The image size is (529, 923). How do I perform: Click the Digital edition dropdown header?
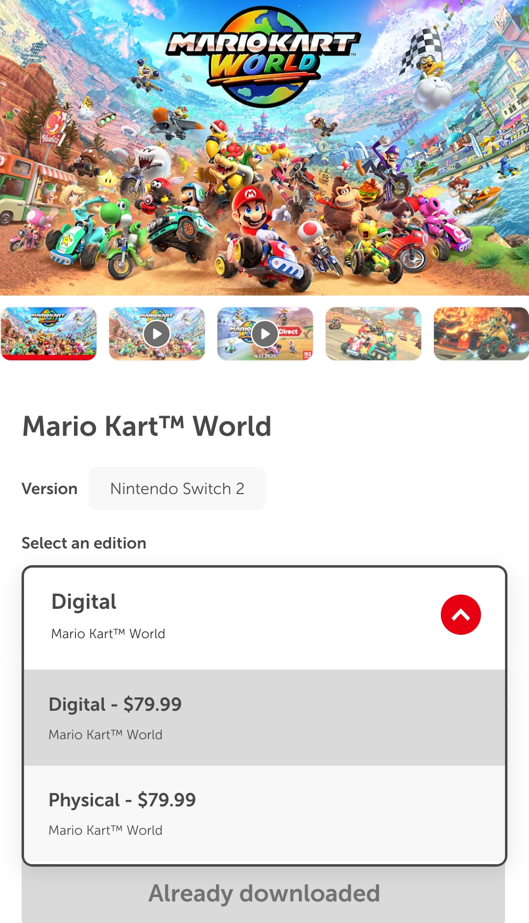click(x=264, y=618)
